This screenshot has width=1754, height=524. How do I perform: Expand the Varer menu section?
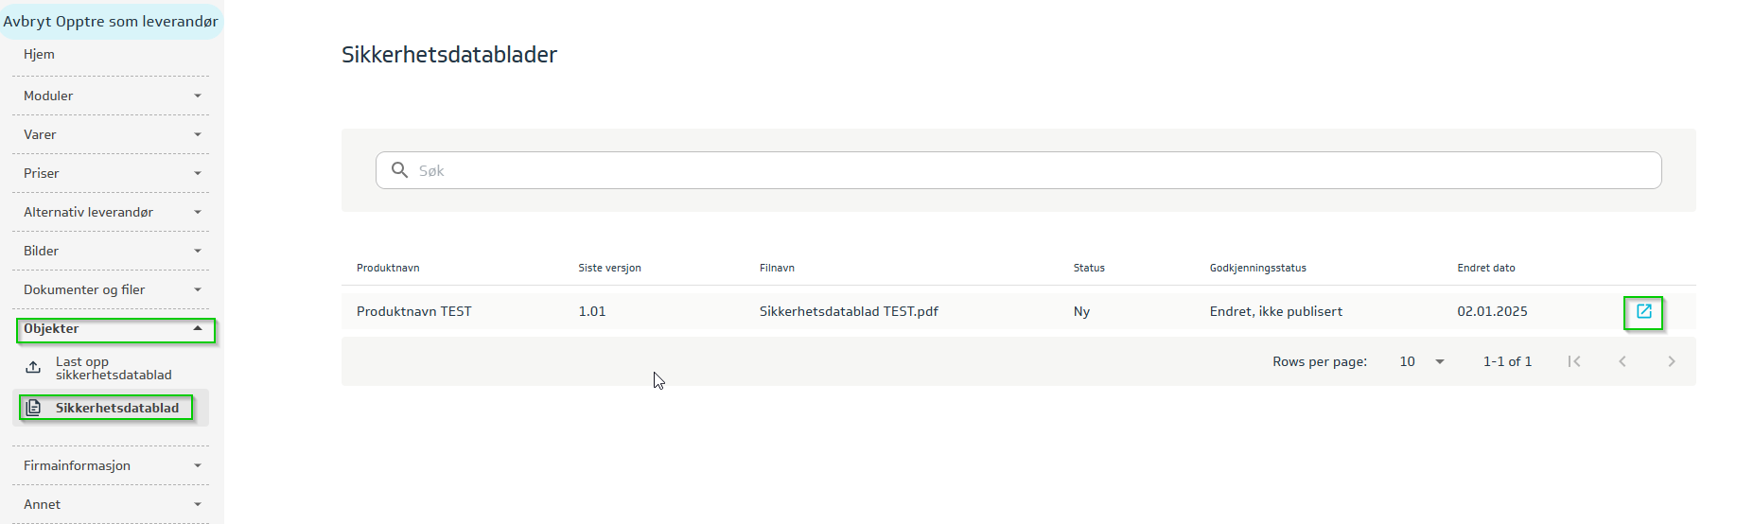[x=111, y=134]
